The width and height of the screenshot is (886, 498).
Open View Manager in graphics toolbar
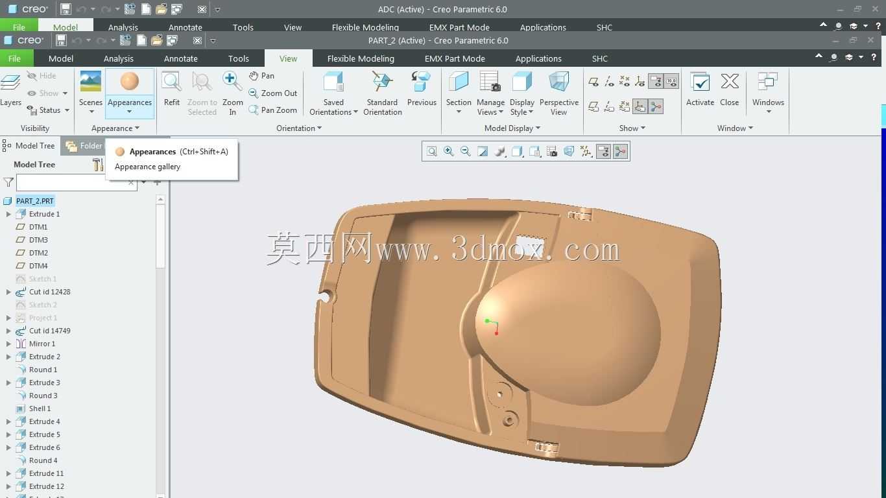click(552, 152)
